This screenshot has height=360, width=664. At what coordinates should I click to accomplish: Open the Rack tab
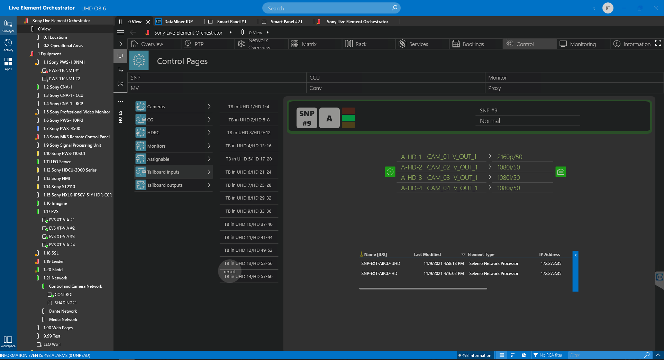point(369,44)
